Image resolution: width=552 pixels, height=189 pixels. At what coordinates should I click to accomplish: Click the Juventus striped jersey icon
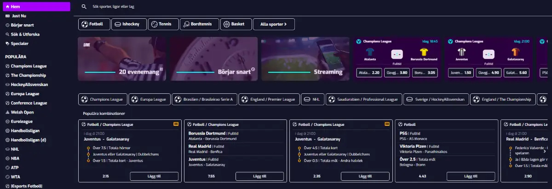pos(462,52)
